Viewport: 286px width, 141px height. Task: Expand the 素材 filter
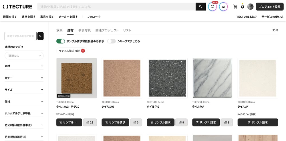coord(24,66)
